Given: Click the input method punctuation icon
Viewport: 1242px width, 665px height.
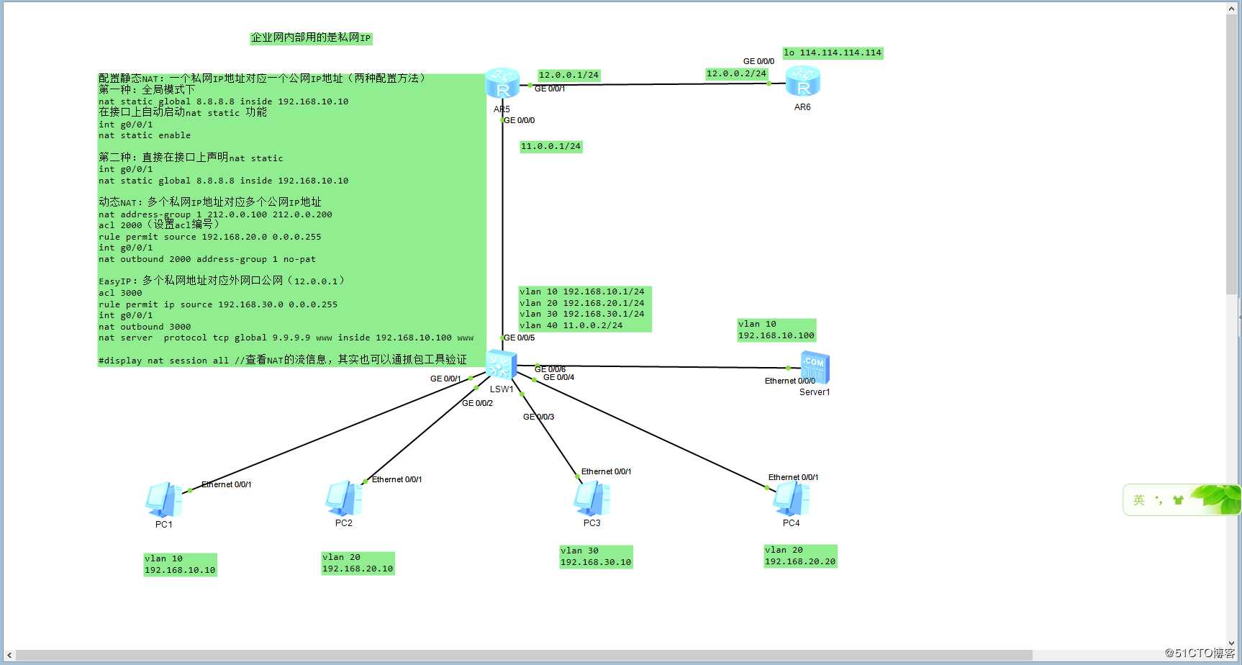Looking at the screenshot, I should [x=1159, y=499].
